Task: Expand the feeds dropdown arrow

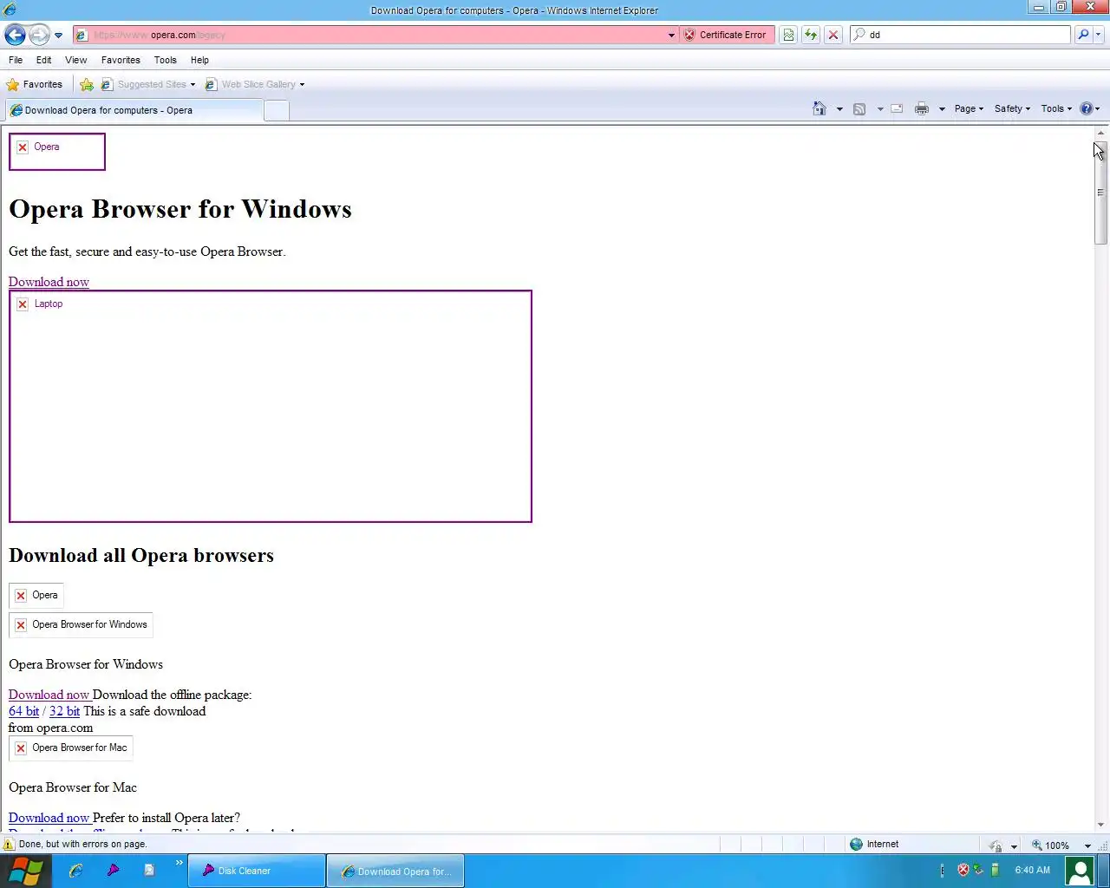Action: point(880,109)
